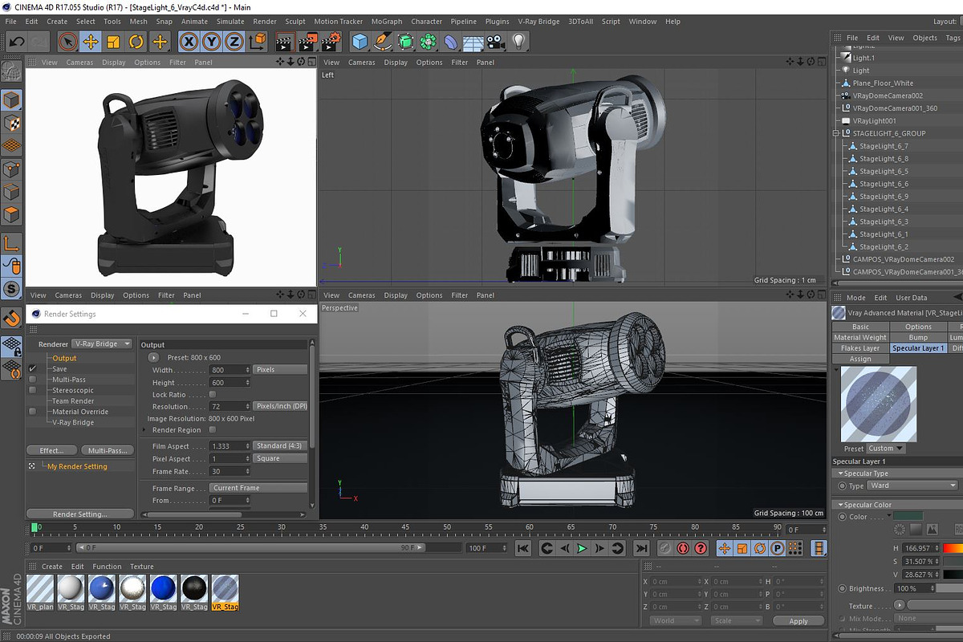The image size is (963, 642).
Task: Click the Width input field
Action: coord(230,370)
